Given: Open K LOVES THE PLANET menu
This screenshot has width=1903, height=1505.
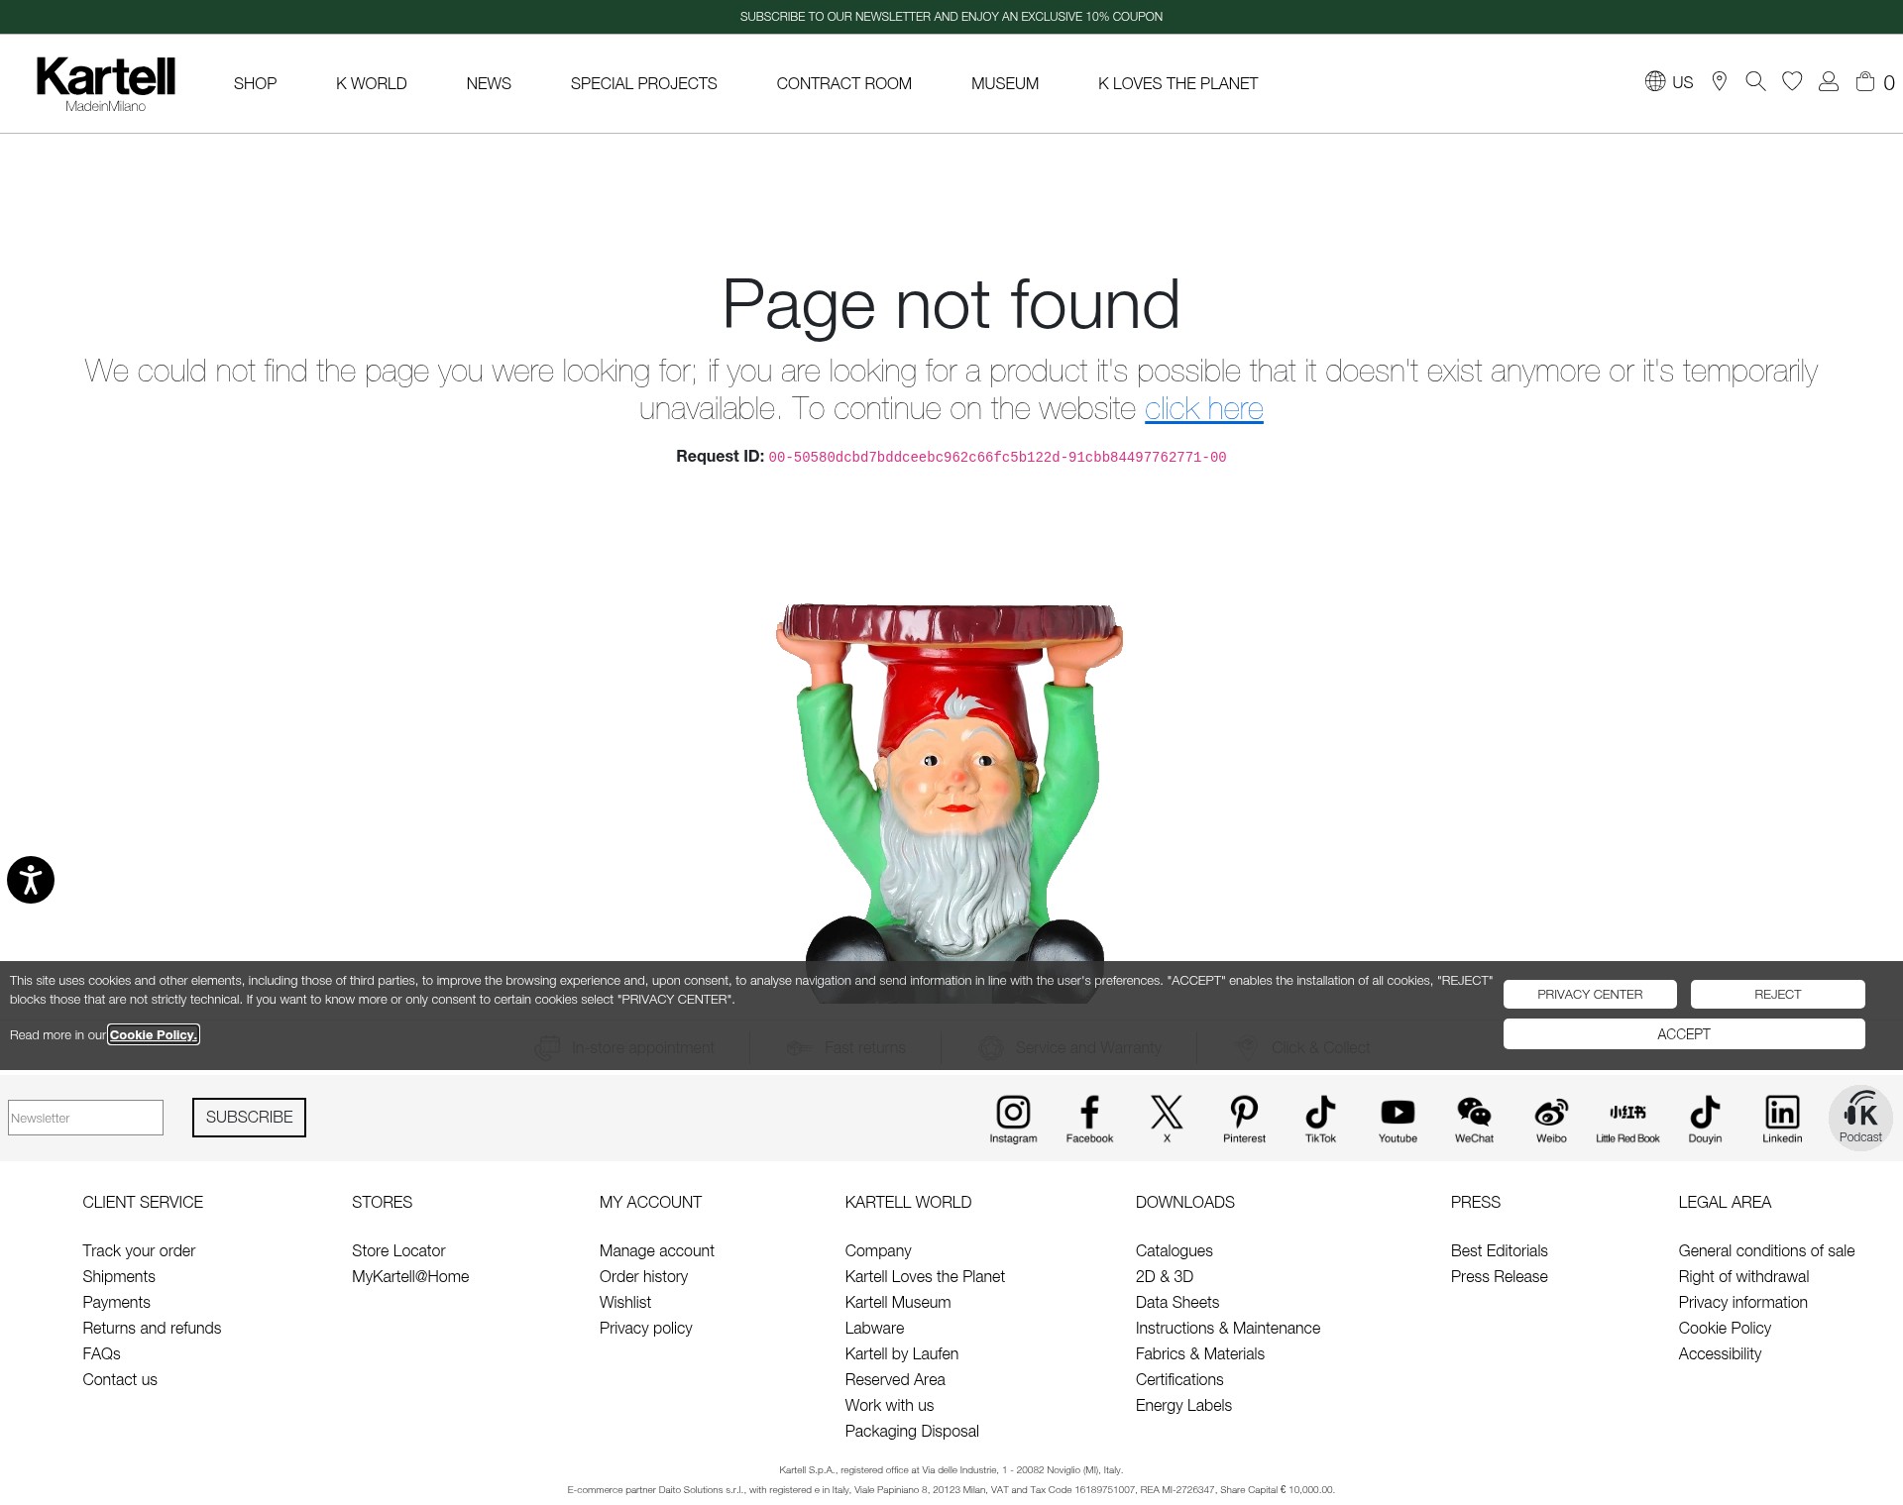Looking at the screenshot, I should (x=1177, y=83).
